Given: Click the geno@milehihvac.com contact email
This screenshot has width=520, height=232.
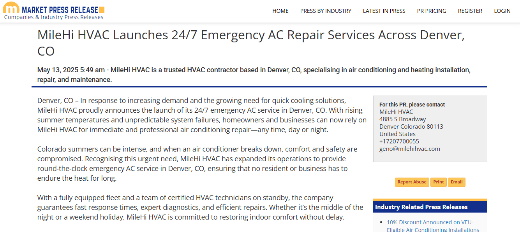Looking at the screenshot, I should point(409,148).
